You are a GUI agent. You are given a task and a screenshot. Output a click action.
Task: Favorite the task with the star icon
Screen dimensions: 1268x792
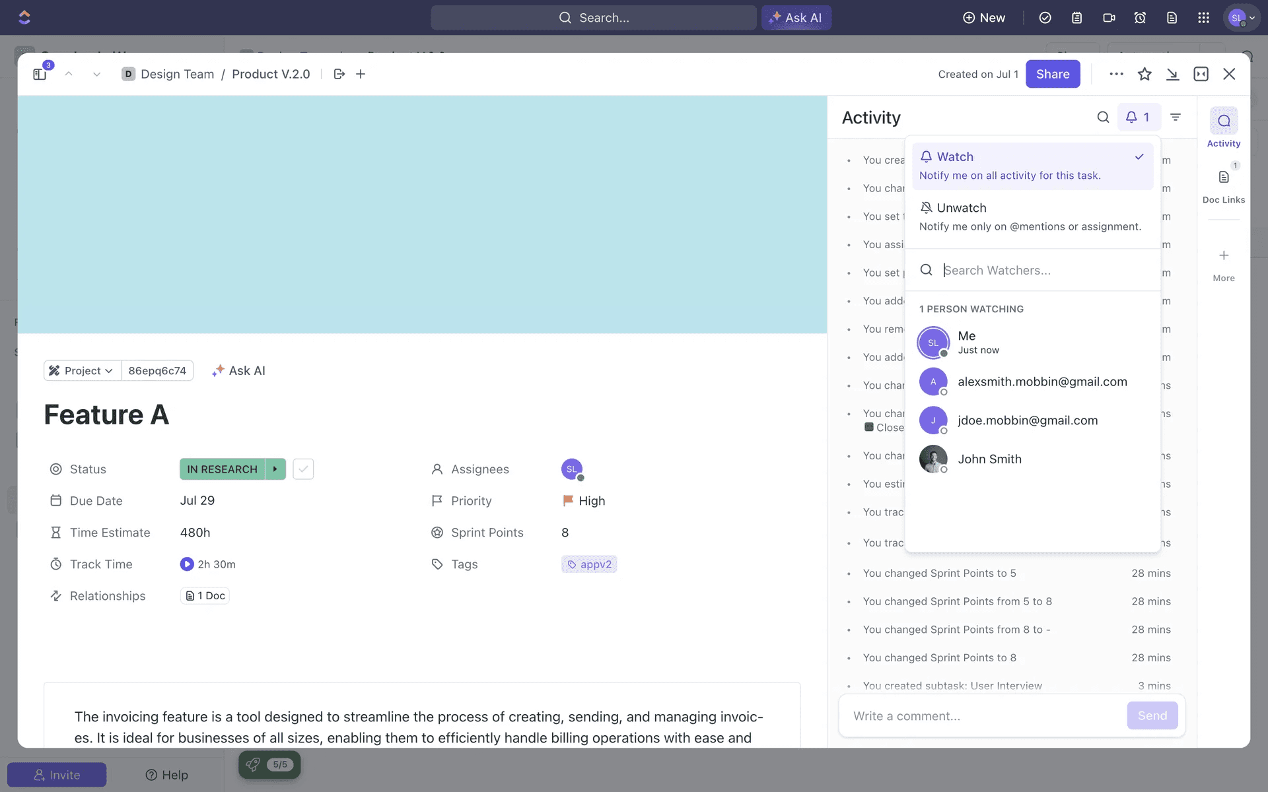1145,74
